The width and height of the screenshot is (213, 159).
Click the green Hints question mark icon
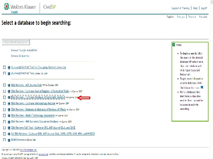[x=174, y=45]
